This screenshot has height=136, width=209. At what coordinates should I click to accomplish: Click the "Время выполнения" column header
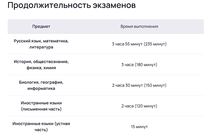tap(139, 27)
